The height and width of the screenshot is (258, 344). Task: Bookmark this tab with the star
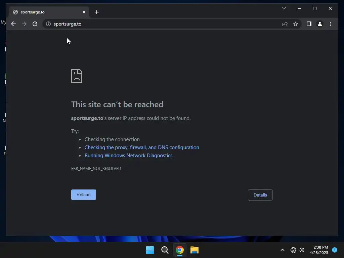[x=296, y=24]
